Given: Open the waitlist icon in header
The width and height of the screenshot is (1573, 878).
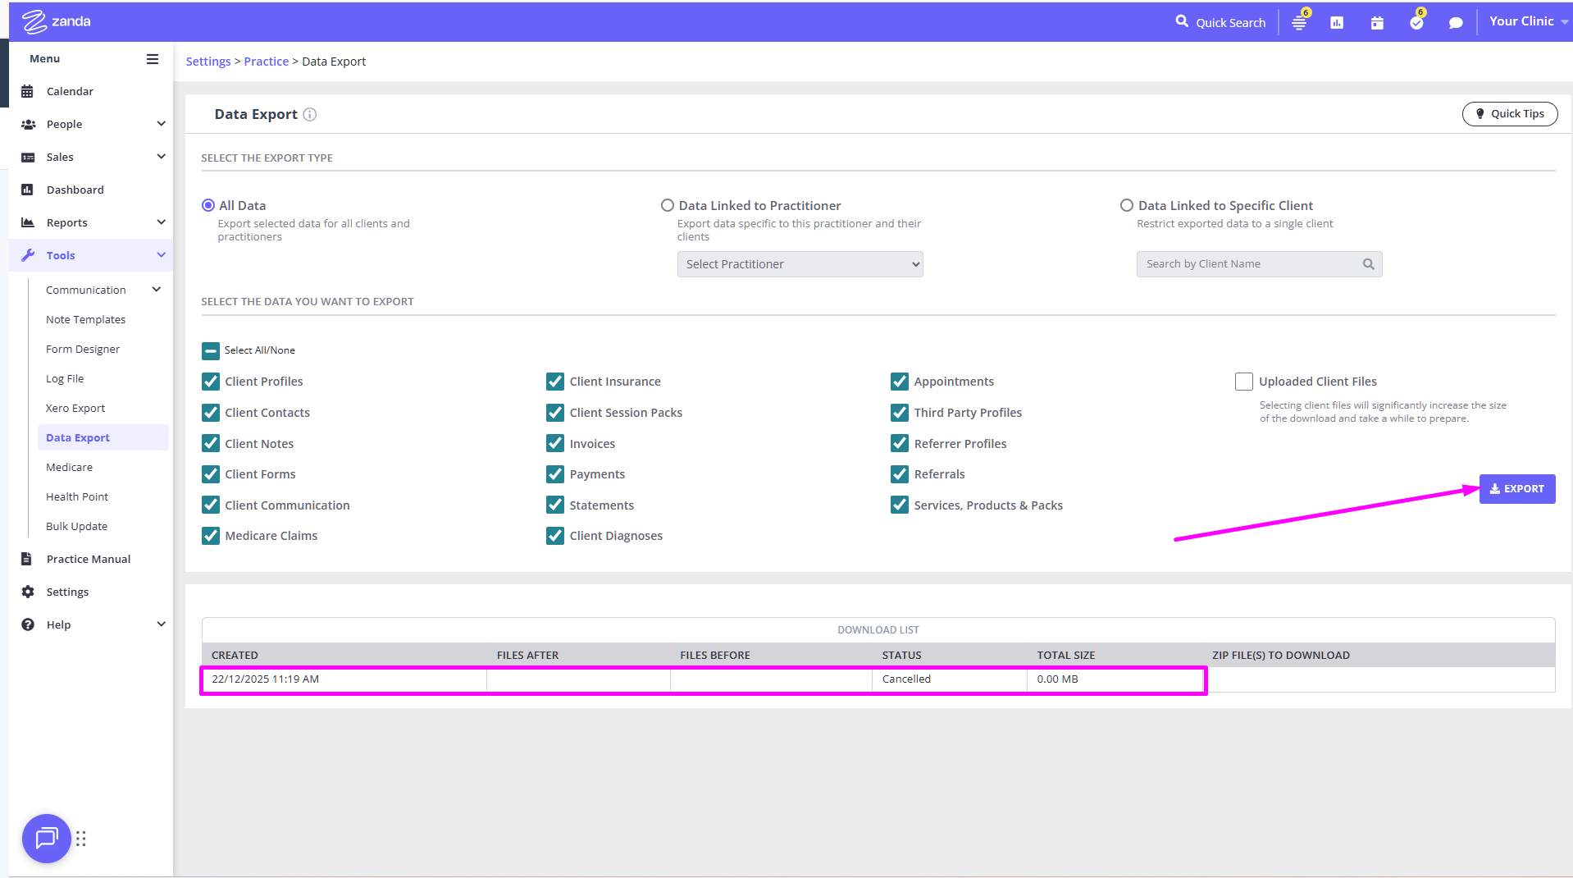Looking at the screenshot, I should 1299,23.
